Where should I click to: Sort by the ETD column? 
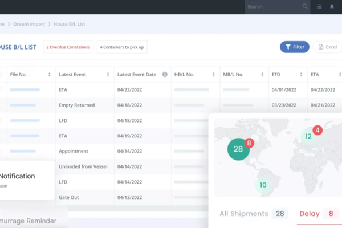pyautogui.click(x=301, y=75)
